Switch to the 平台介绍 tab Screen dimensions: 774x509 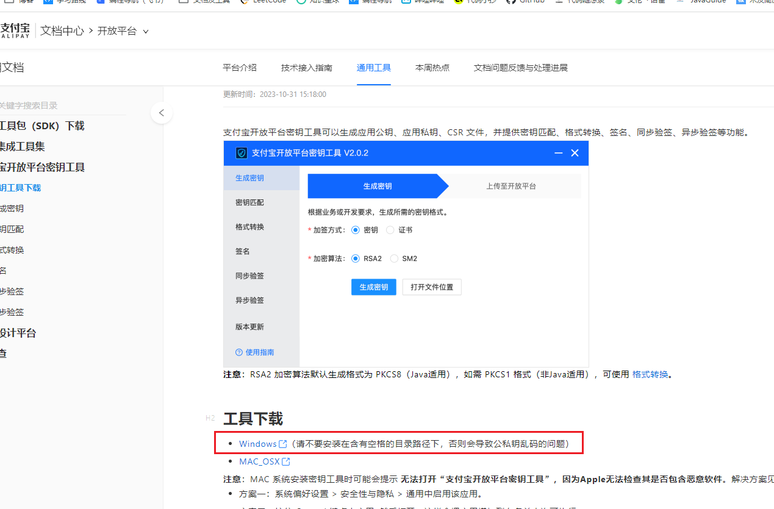pyautogui.click(x=240, y=68)
